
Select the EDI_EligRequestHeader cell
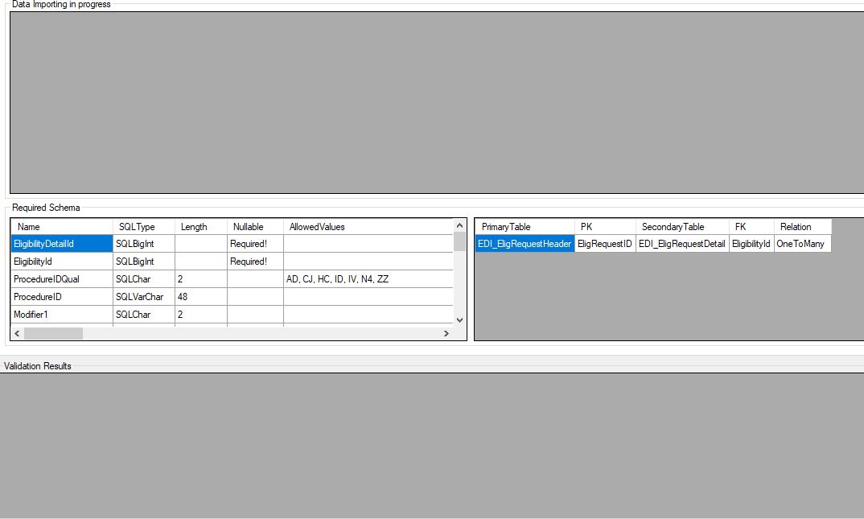(525, 244)
